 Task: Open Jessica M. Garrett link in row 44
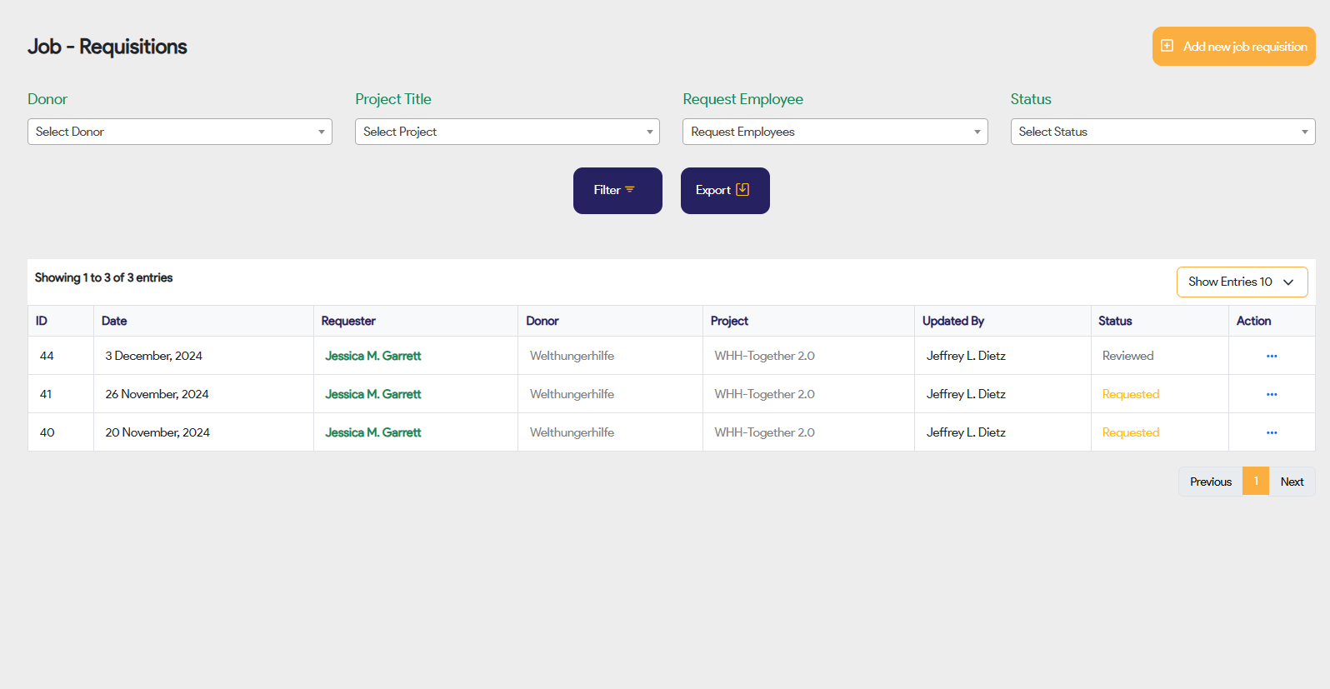[372, 356]
